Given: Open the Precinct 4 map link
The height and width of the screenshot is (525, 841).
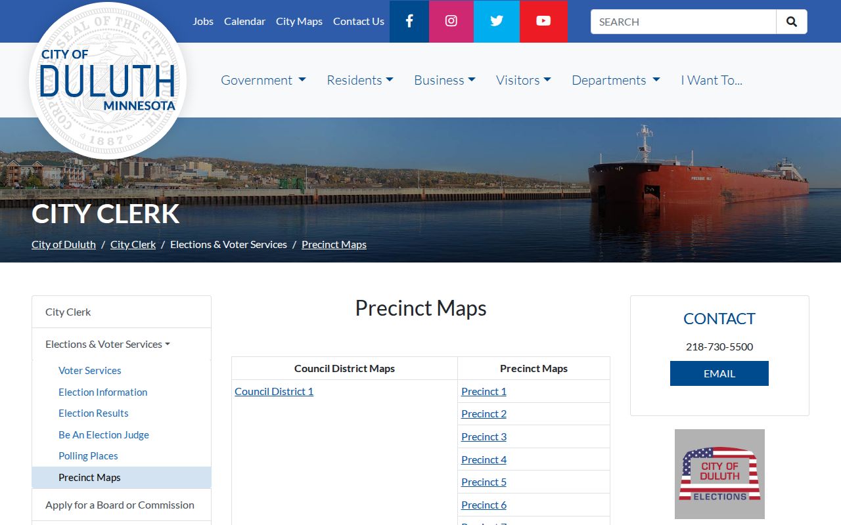Looking at the screenshot, I should tap(484, 459).
